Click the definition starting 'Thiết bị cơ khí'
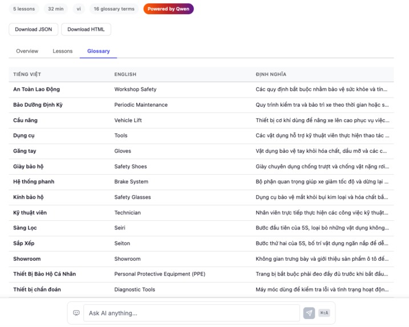This screenshot has width=409, height=327. [322, 120]
